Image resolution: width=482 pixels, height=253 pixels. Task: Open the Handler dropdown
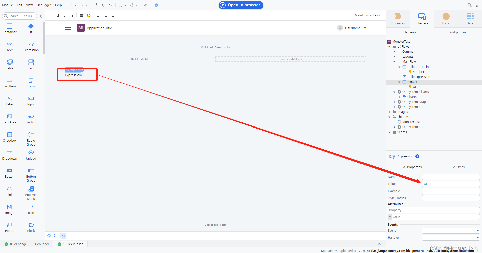[x=478, y=238]
